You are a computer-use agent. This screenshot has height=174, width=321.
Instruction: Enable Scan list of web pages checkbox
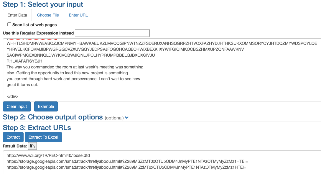point(9,24)
